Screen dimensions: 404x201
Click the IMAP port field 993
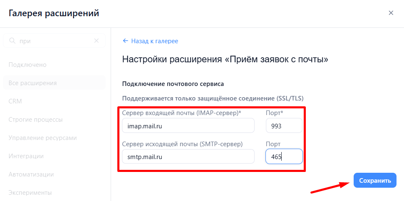tap(284, 126)
